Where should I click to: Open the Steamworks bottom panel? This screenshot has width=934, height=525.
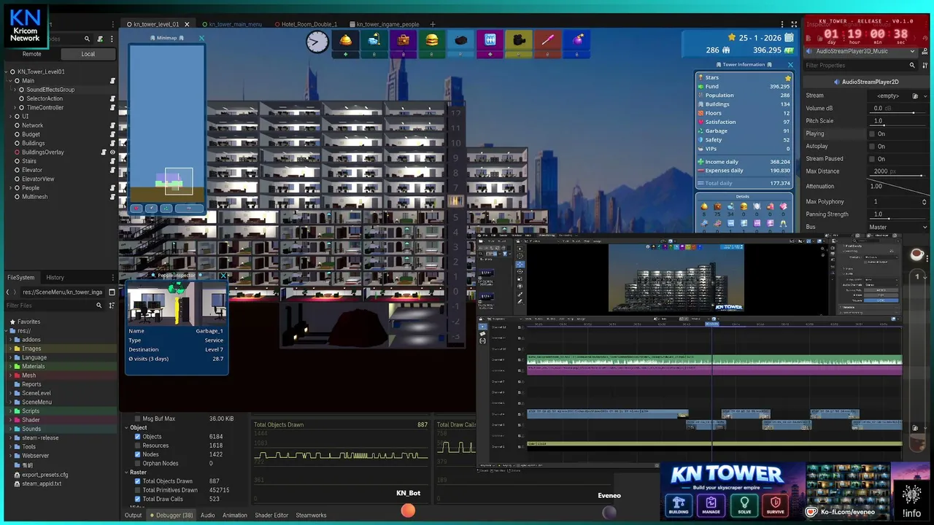point(311,516)
